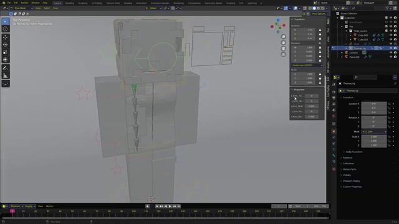The width and height of the screenshot is (399, 224).
Task: Toggle Rig collection exclude checkbox
Action: pos(387,26)
